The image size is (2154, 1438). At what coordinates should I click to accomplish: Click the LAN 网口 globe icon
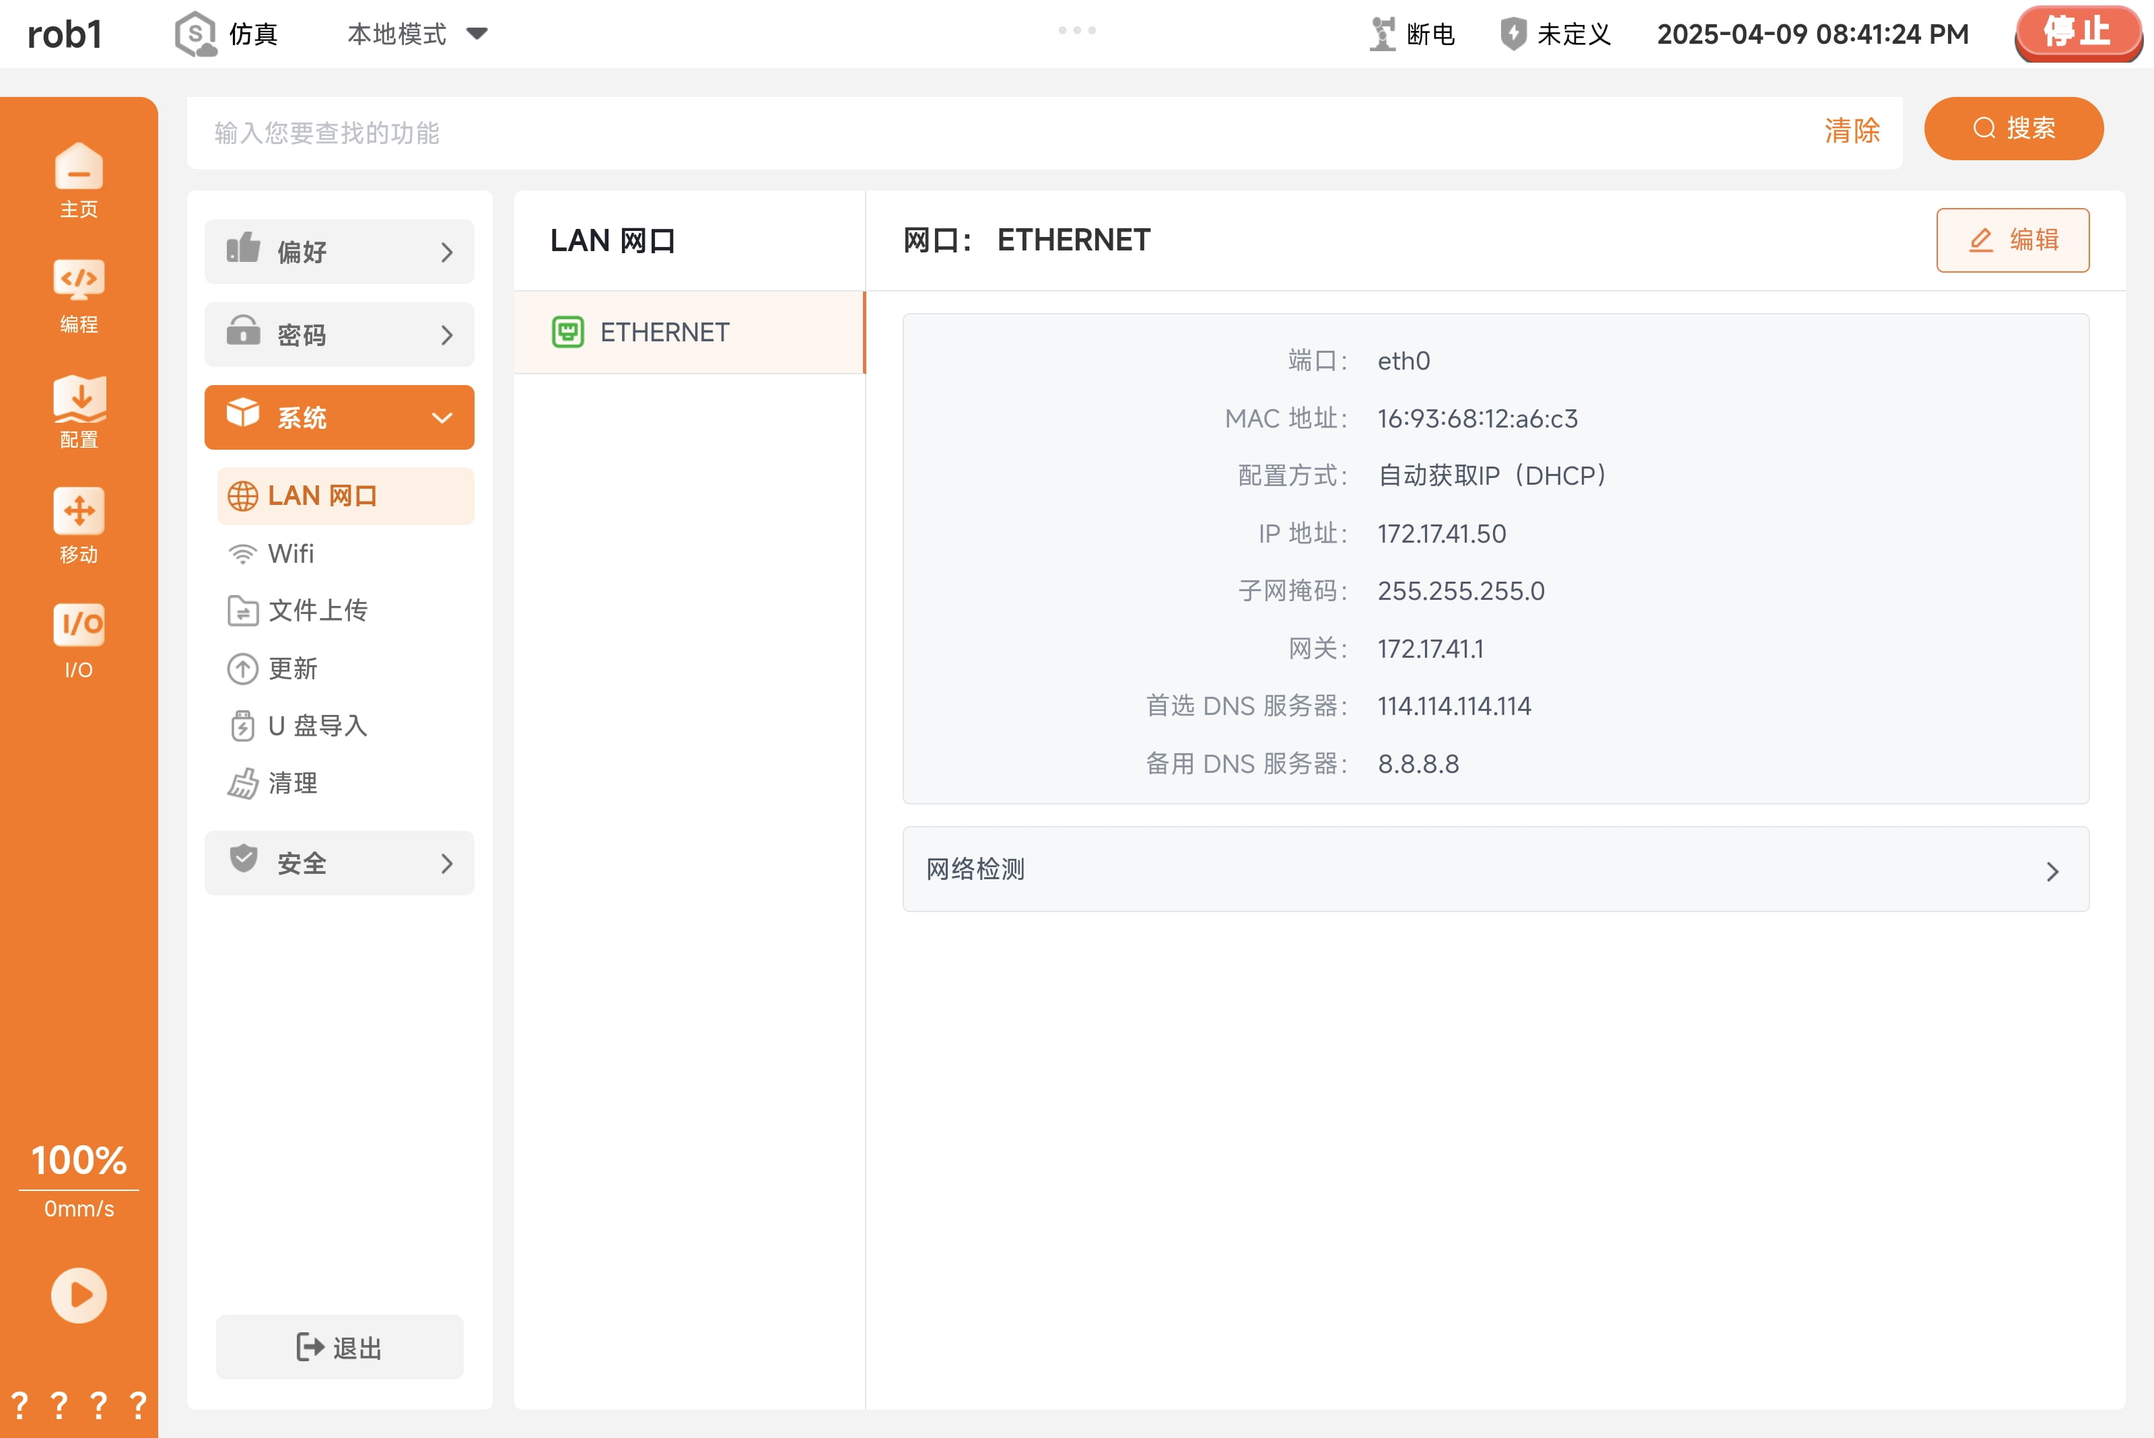coord(242,496)
